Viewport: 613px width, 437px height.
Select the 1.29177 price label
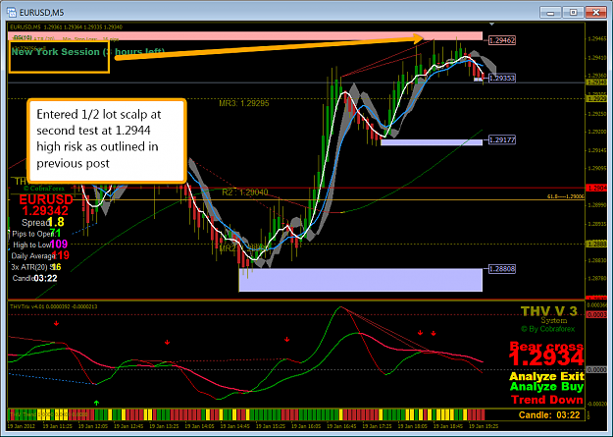[x=502, y=139]
